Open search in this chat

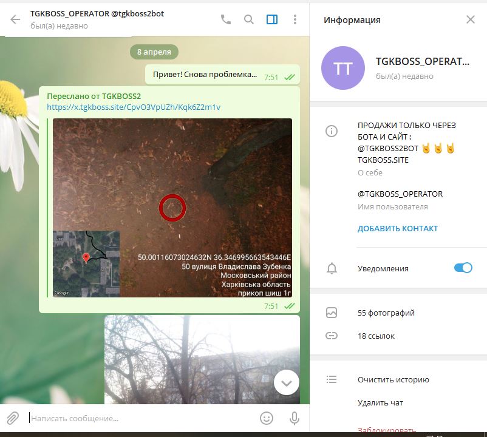pos(249,19)
